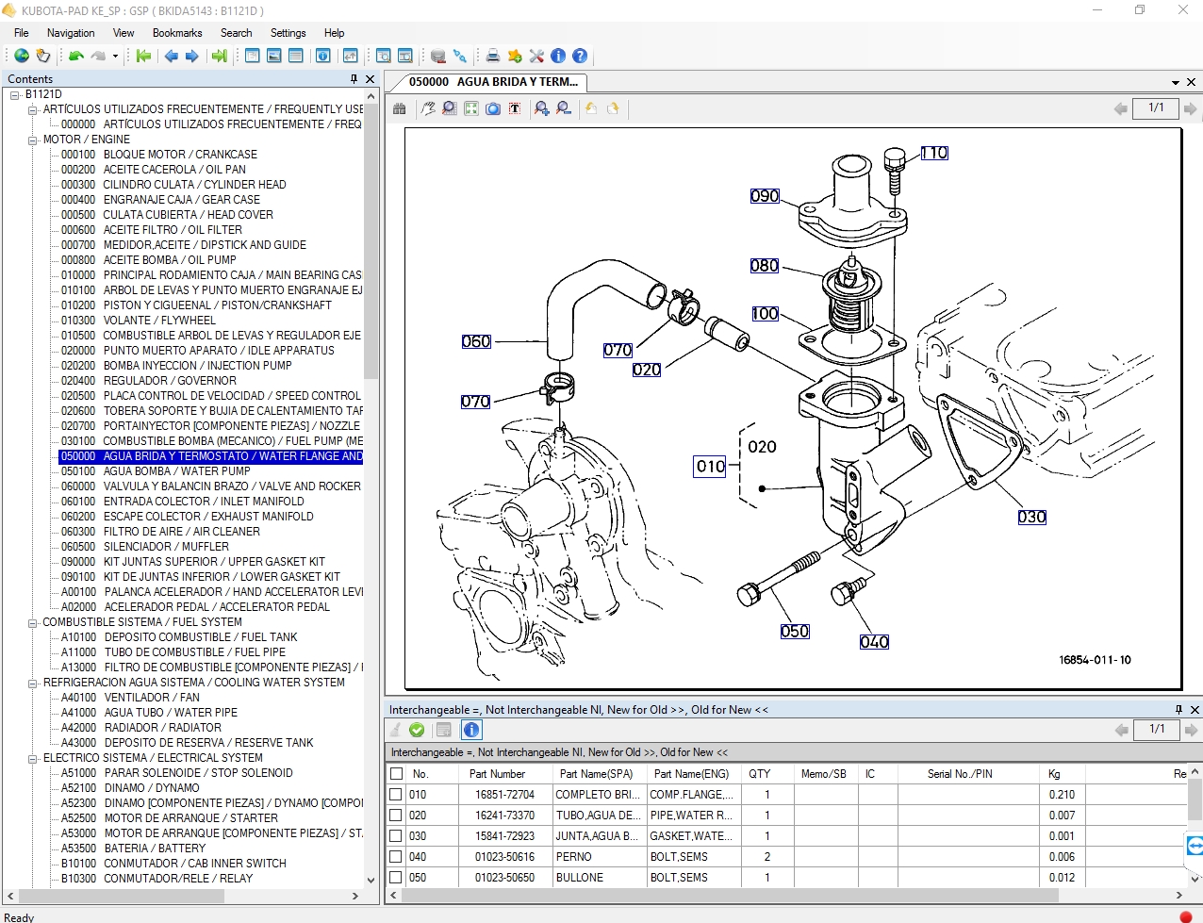Select the hand pan tool in diagram toolbar
The width and height of the screenshot is (1203, 923).
[426, 108]
